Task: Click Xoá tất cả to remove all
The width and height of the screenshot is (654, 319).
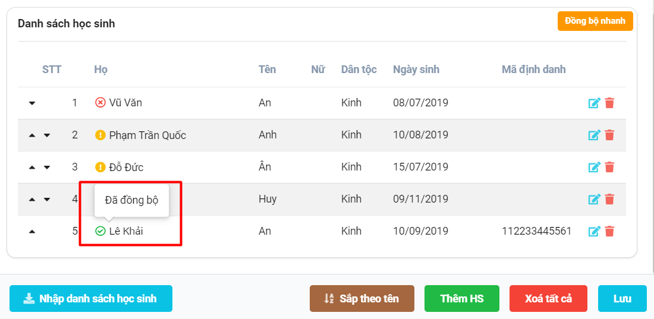Action: coord(548,299)
